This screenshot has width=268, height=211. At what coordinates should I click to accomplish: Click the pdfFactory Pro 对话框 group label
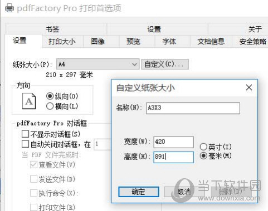point(52,123)
